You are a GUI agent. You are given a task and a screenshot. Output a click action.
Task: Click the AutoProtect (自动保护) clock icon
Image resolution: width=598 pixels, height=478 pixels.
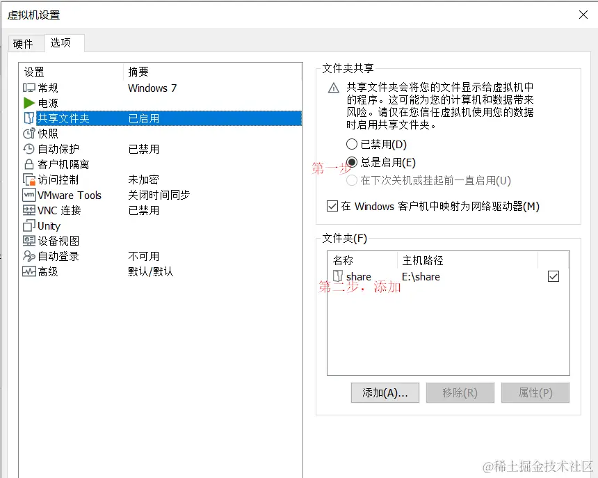click(29, 149)
